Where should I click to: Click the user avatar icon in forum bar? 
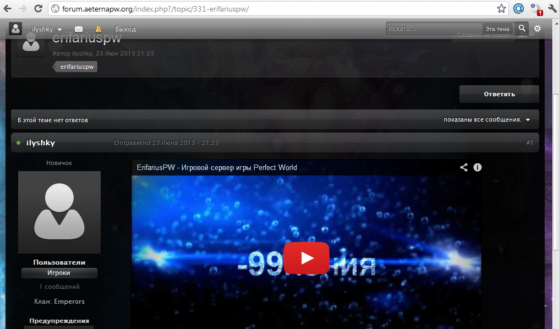tap(15, 29)
